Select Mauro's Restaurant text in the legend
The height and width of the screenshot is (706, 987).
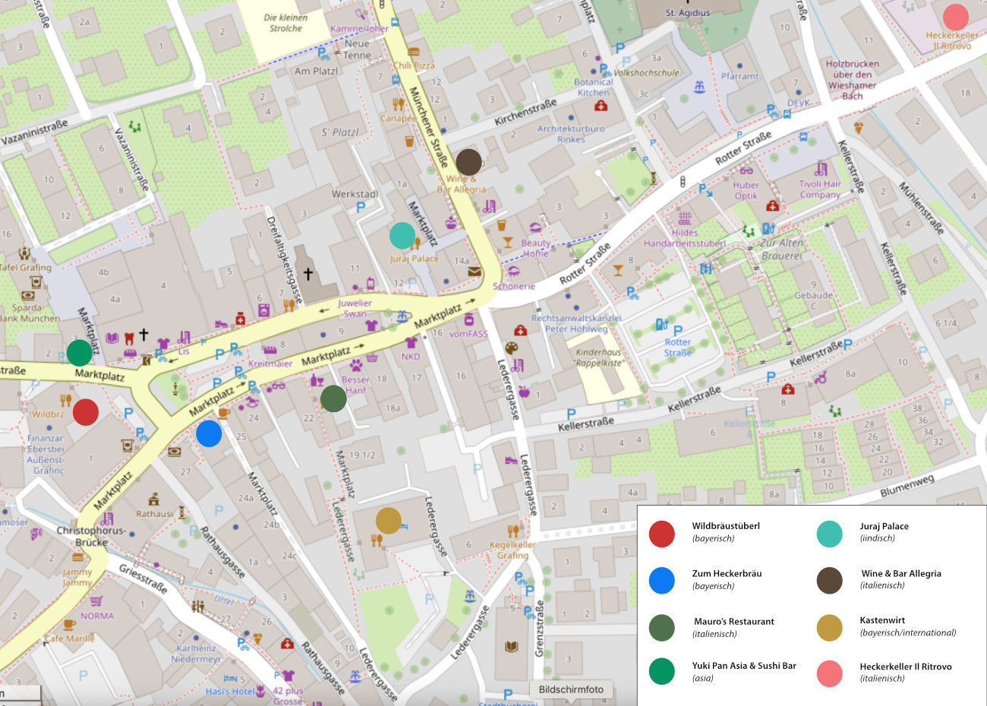[733, 622]
